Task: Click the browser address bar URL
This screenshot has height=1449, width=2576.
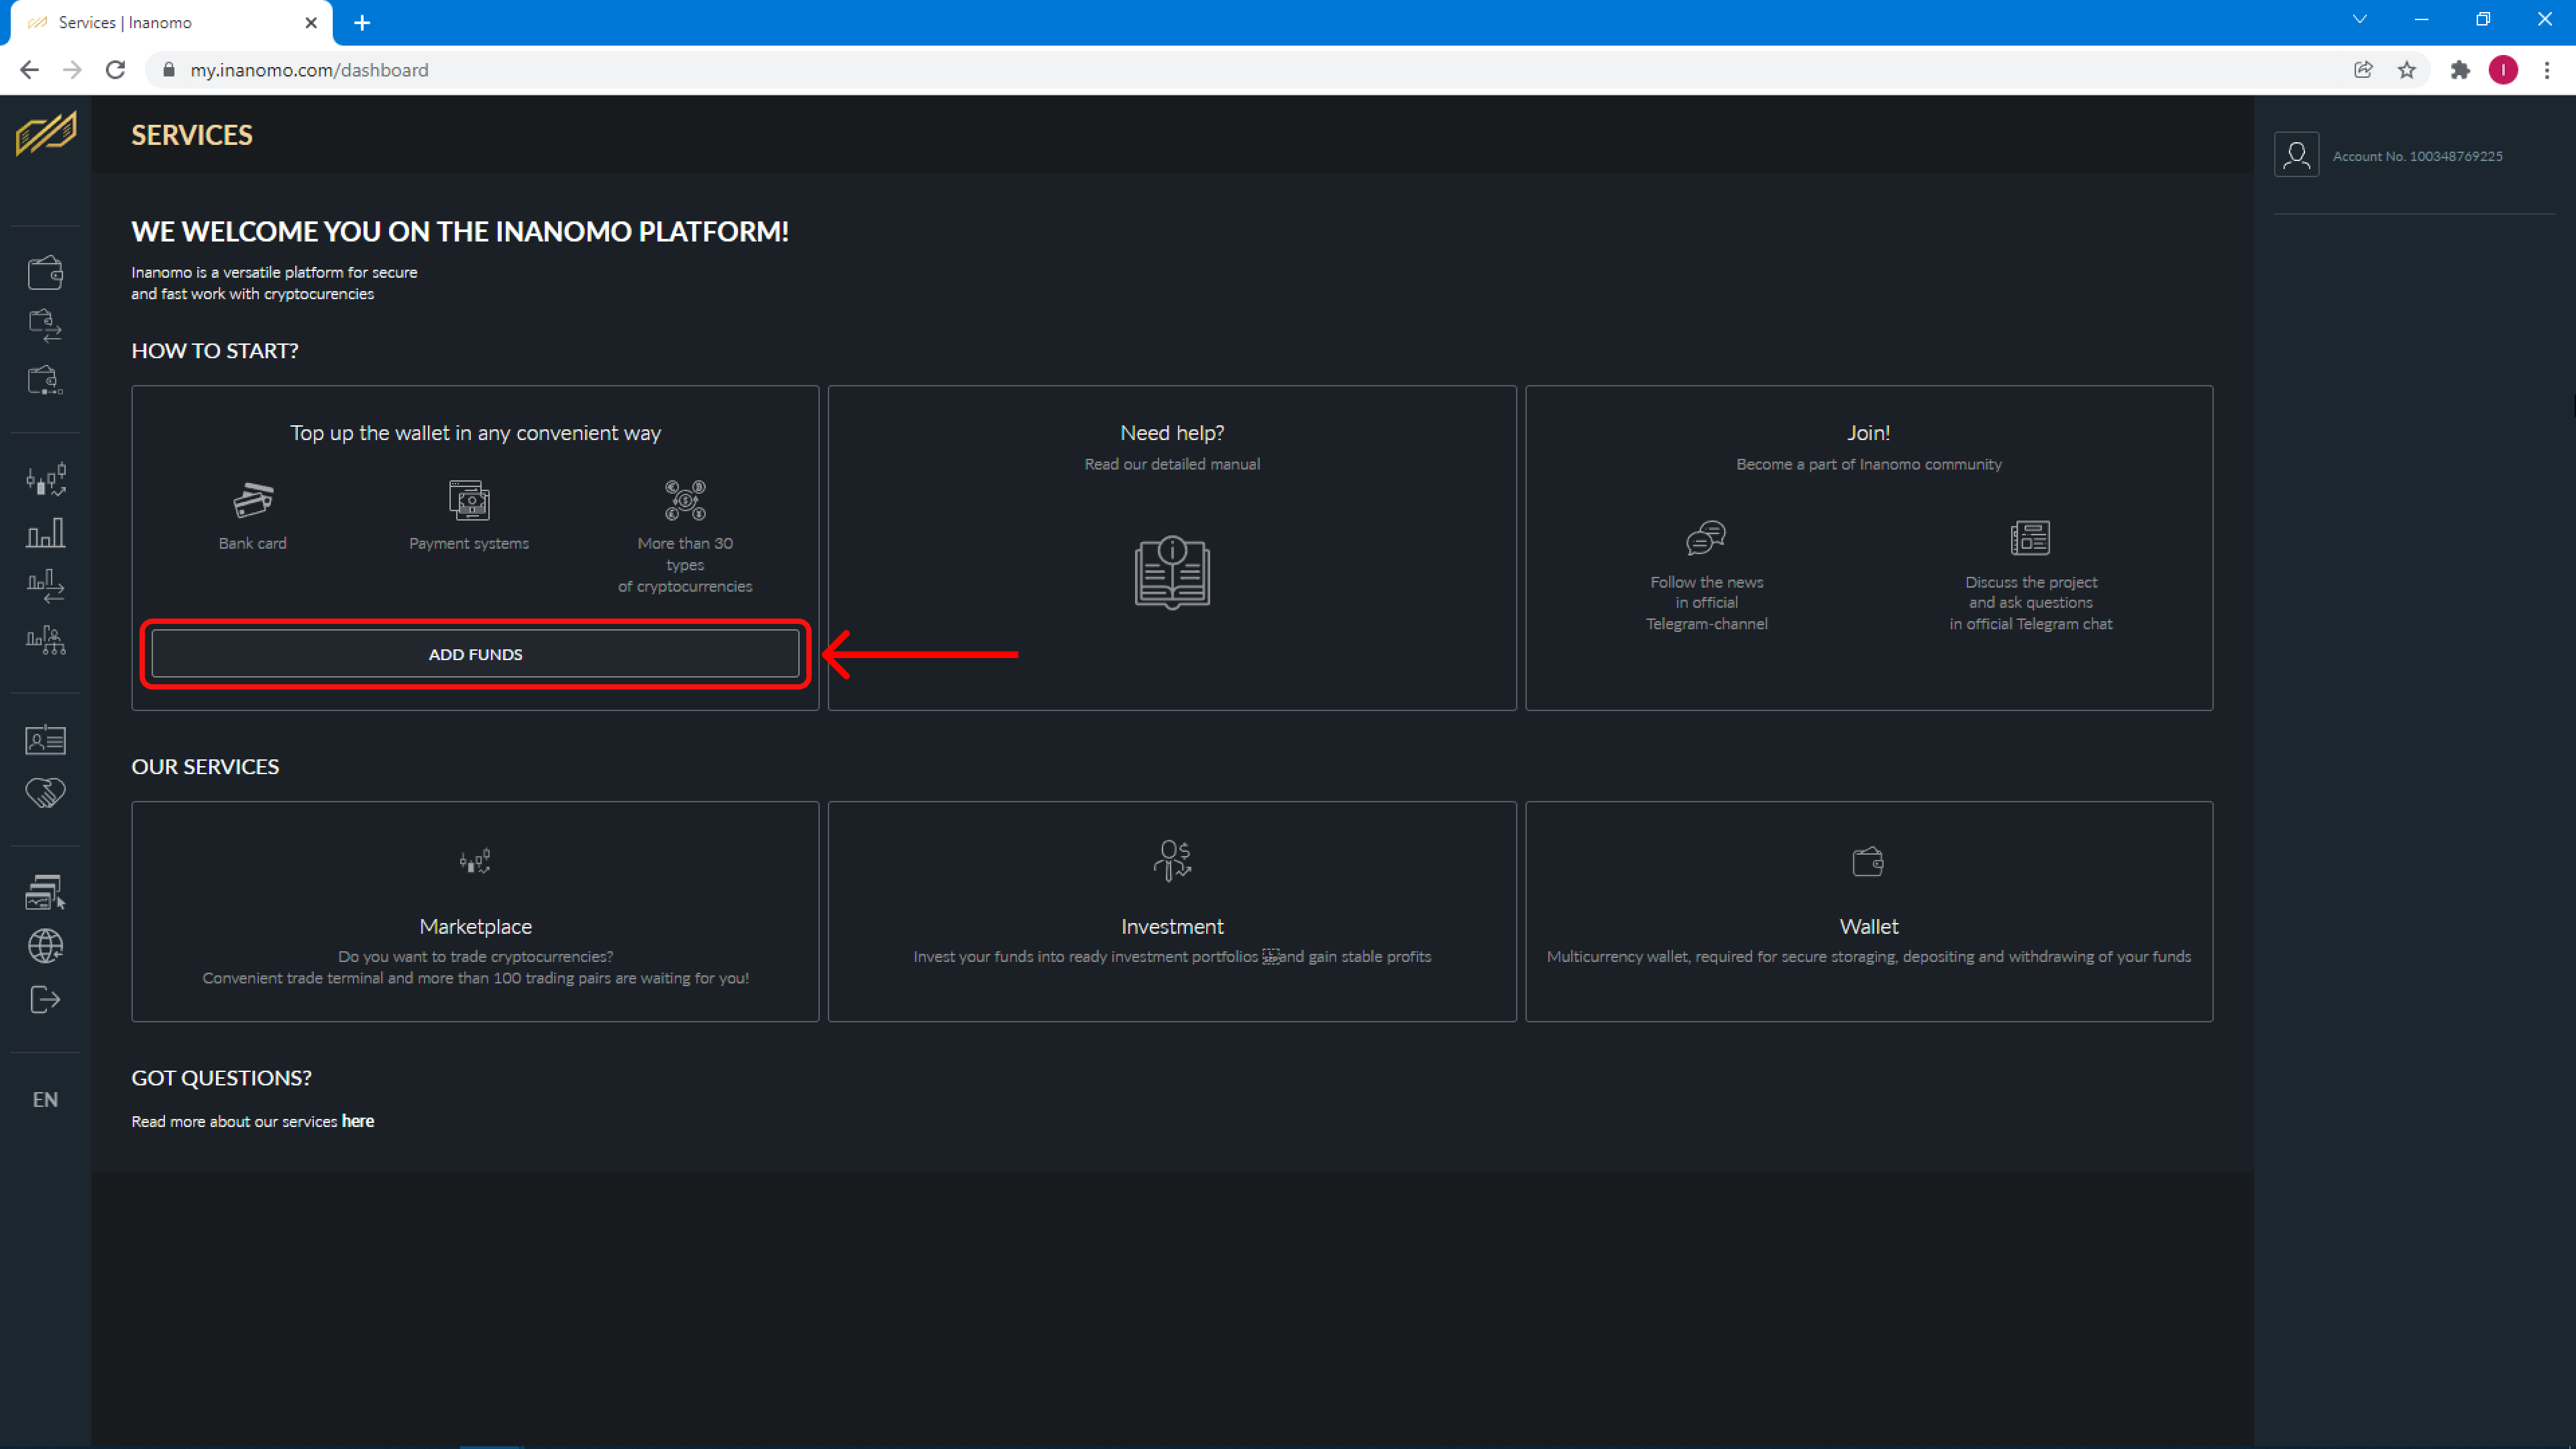Action: 309,70
